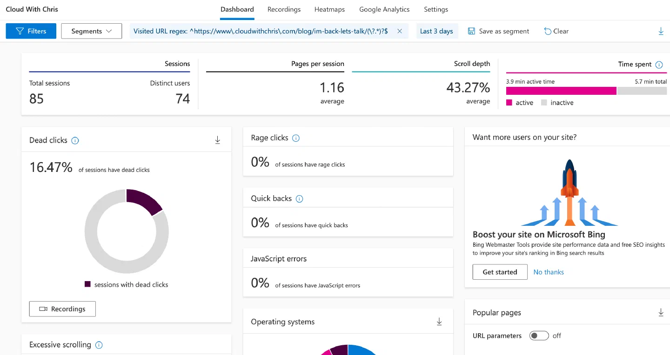Click the rocket illustration in Bing promo
Viewport: 670px width, 355px height.
point(569,193)
